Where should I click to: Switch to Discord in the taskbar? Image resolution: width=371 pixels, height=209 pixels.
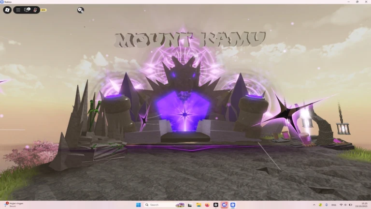coord(224,205)
